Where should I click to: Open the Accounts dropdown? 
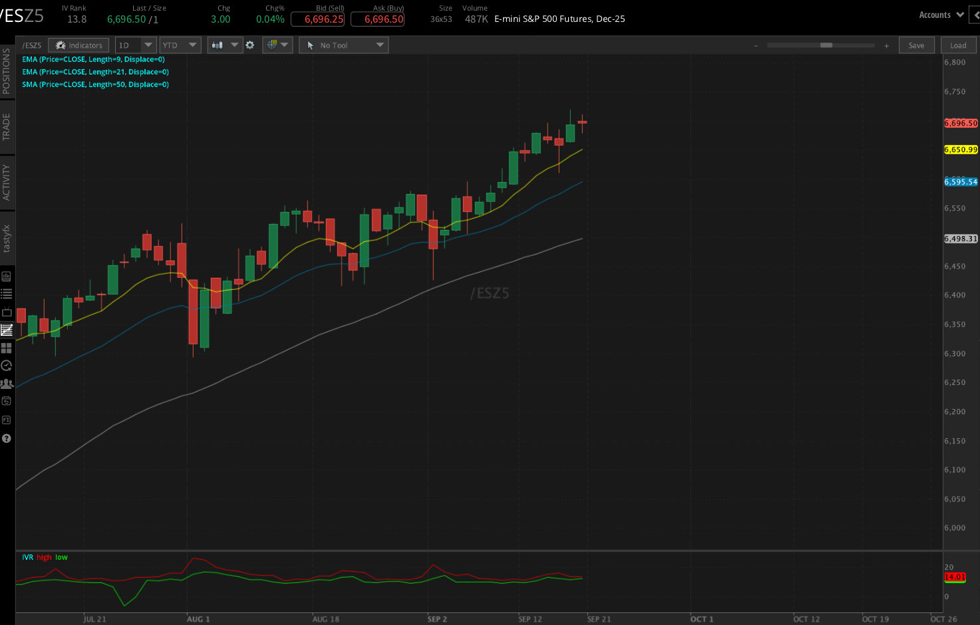coord(940,14)
